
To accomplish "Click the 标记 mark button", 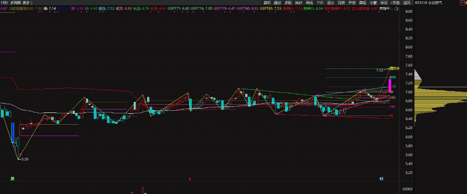I will (384, 3).
